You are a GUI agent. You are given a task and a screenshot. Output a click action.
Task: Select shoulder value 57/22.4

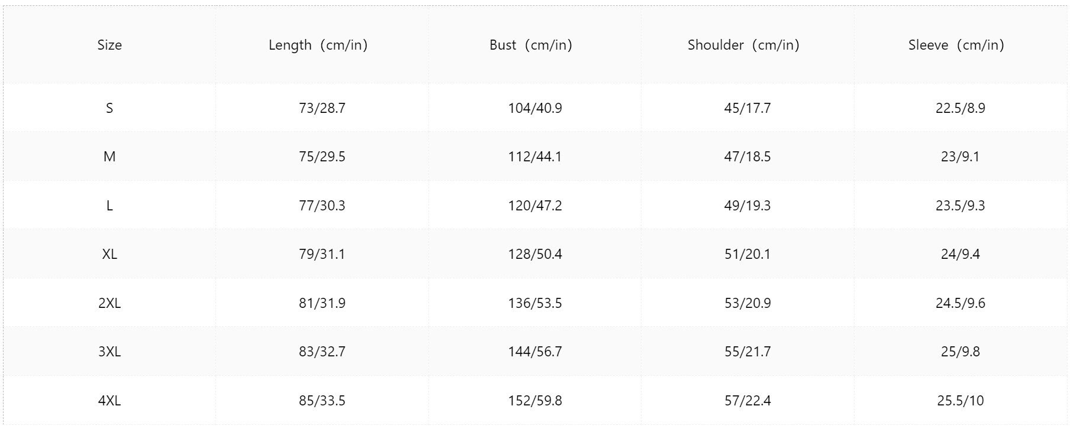[x=747, y=401]
